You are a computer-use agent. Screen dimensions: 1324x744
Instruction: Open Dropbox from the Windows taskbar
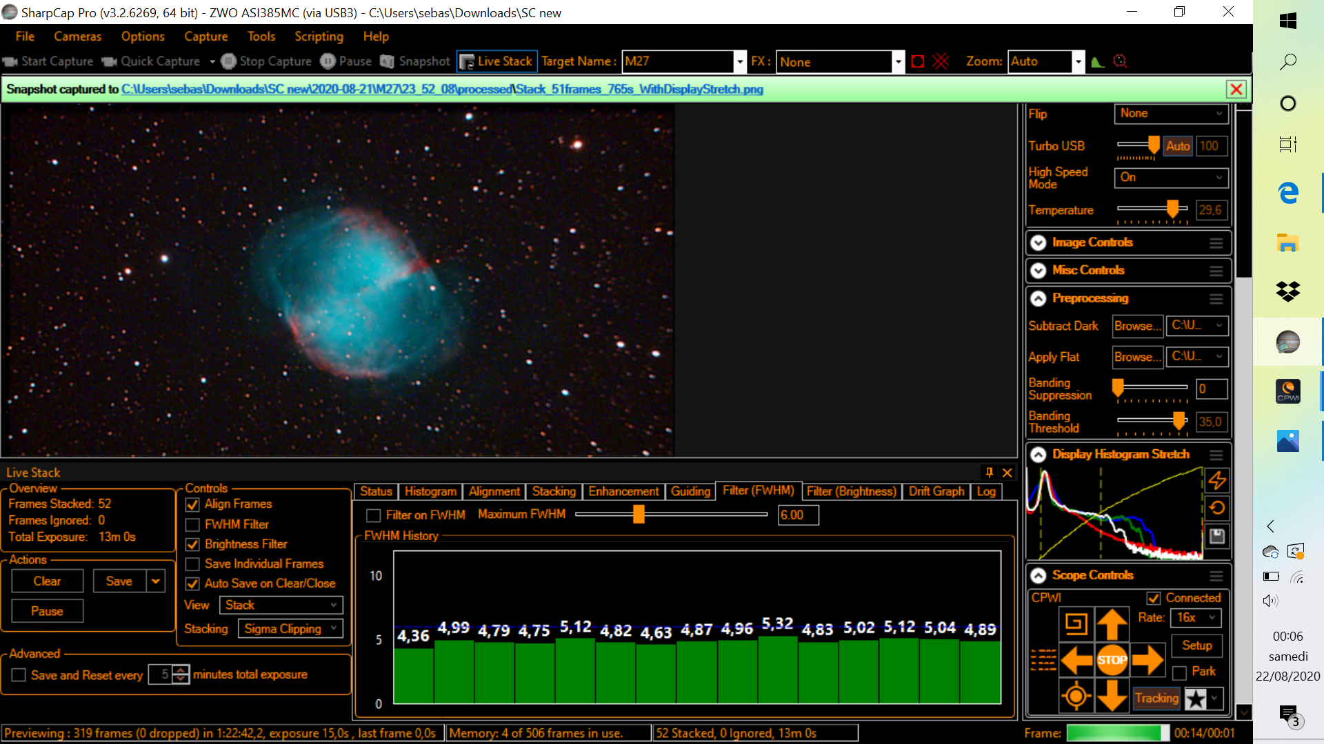[1287, 291]
